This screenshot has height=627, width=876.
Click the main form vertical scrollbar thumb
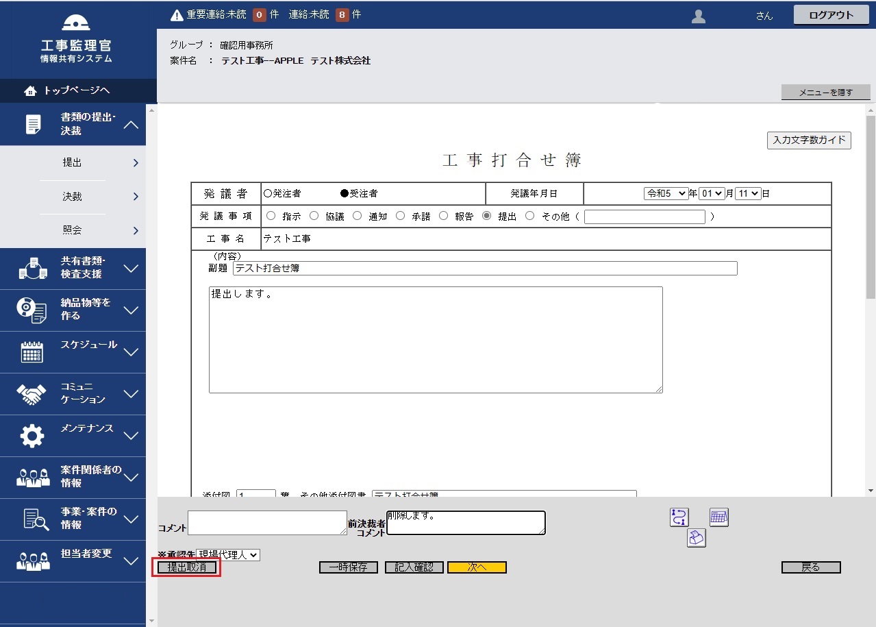(x=871, y=207)
